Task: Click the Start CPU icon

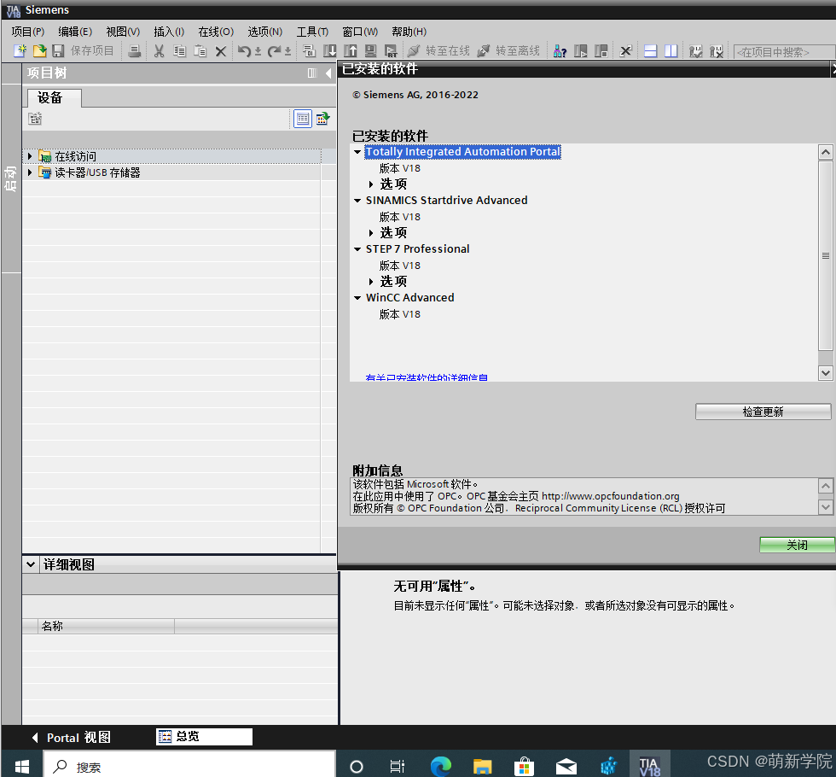Action: [581, 50]
